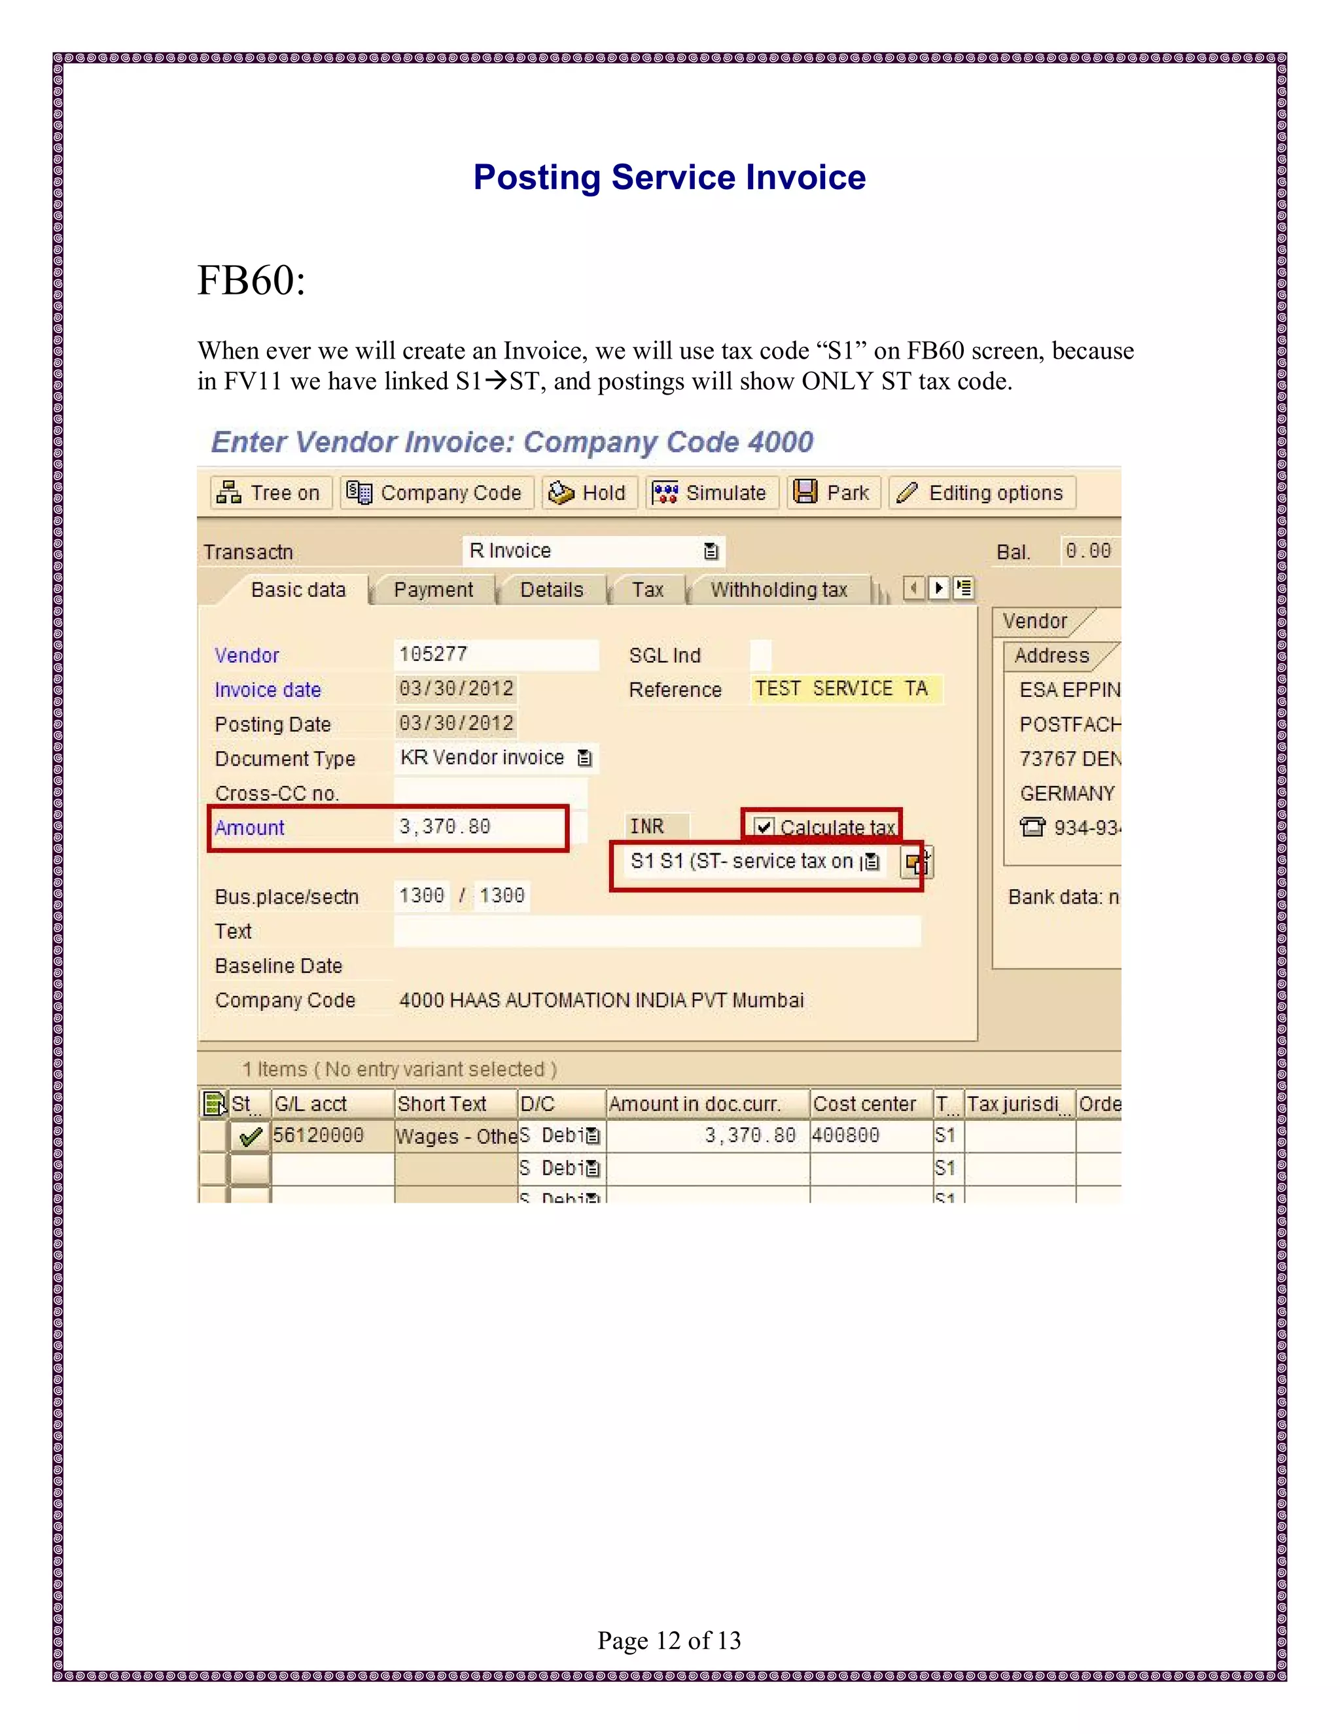Click Cost center cell 400800
1340x1734 pixels.
click(x=872, y=1136)
